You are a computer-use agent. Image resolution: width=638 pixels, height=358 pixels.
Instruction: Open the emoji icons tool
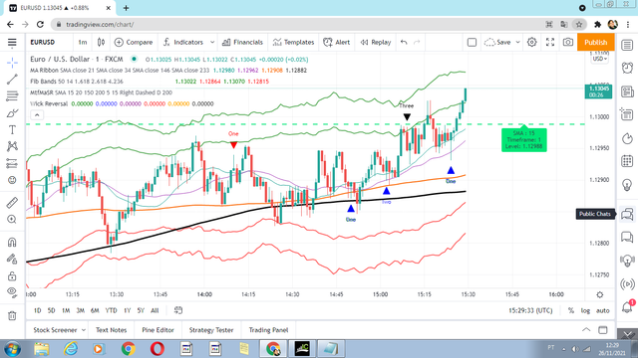[x=12, y=180]
